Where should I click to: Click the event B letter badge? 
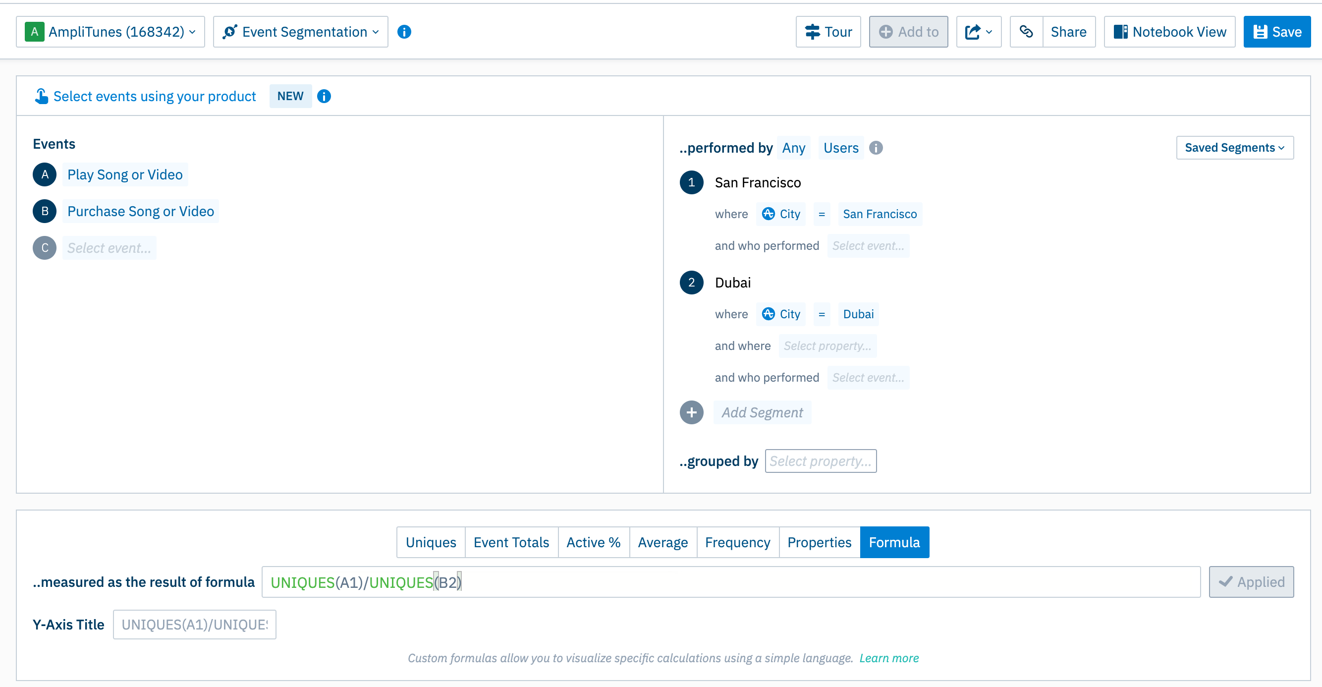click(45, 211)
